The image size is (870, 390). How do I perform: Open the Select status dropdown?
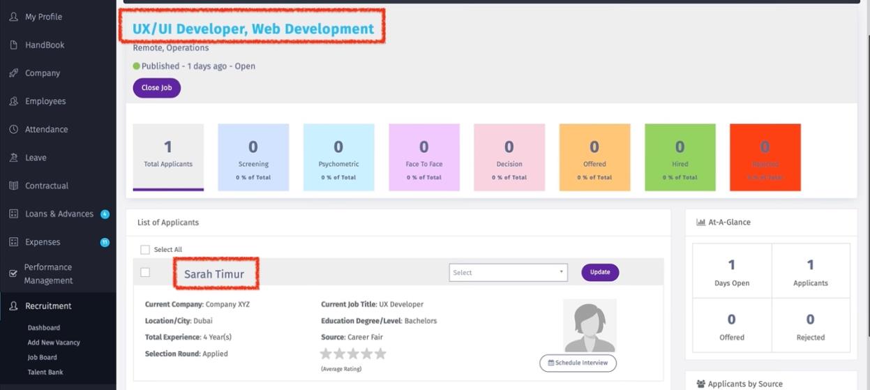click(508, 273)
